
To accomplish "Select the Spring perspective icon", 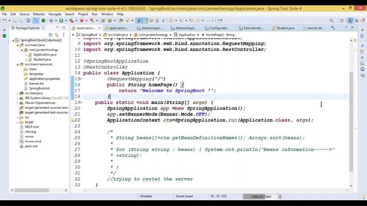I will [350, 21].
